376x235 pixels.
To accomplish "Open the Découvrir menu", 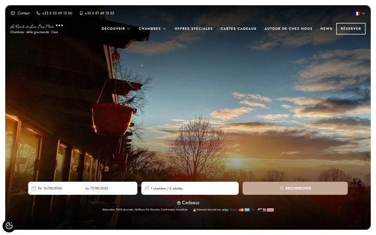I will pyautogui.click(x=113, y=29).
